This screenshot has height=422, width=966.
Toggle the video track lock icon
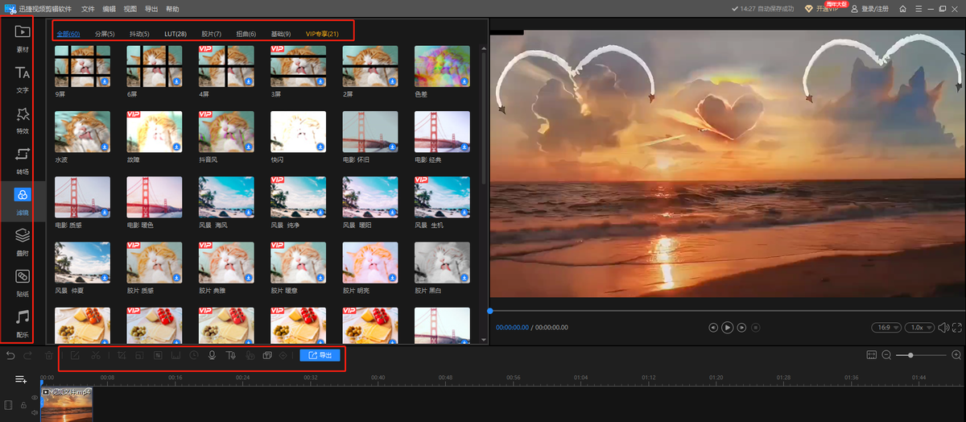23,405
